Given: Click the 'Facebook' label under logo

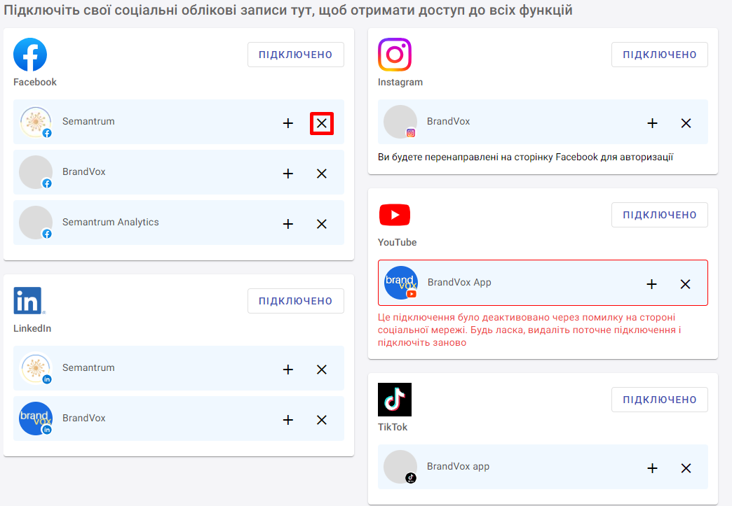Looking at the screenshot, I should [35, 82].
